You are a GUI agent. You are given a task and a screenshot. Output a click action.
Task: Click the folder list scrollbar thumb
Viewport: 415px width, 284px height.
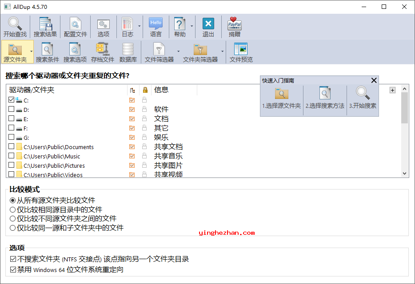point(404,108)
